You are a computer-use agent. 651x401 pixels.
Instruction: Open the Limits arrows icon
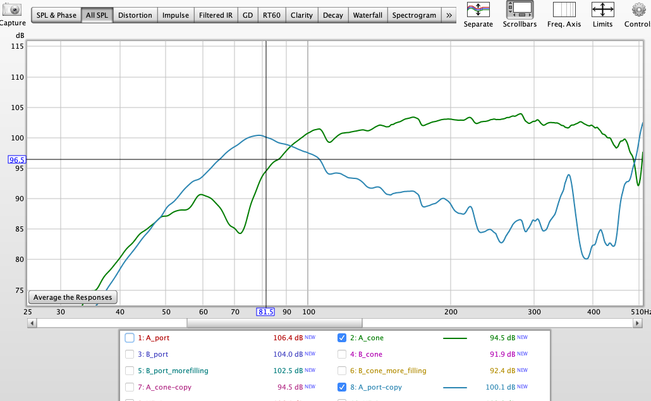pos(602,9)
